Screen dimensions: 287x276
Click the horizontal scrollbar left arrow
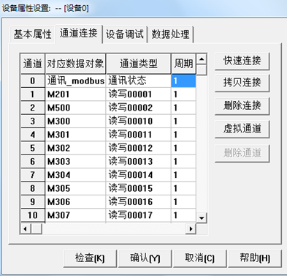tap(26, 229)
